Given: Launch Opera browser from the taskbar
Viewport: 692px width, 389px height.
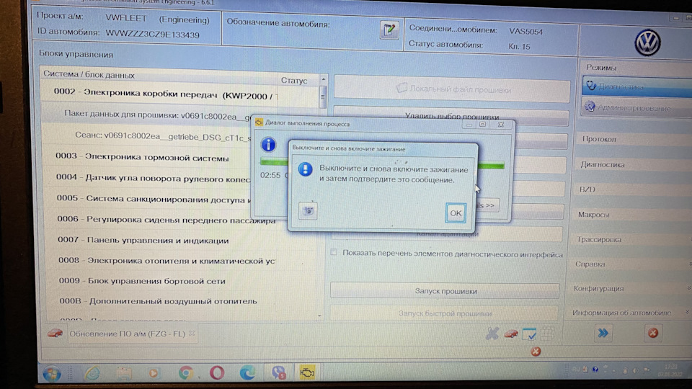Looking at the screenshot, I should pyautogui.click(x=217, y=373).
